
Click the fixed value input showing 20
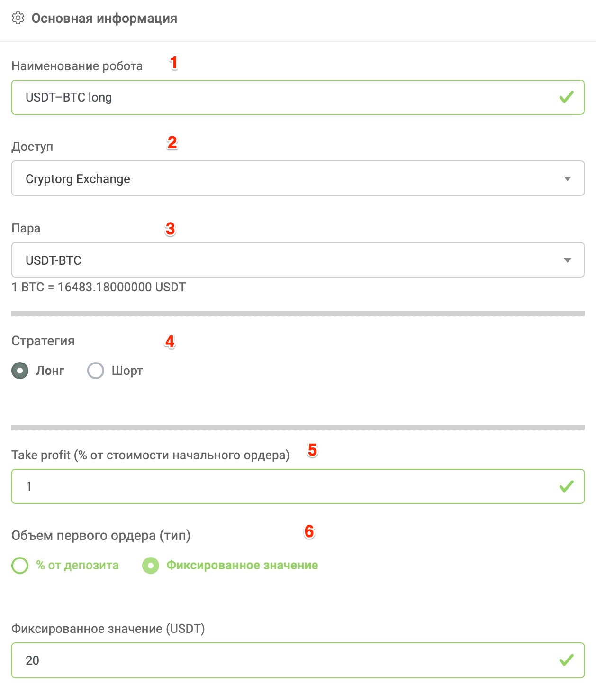pos(190,660)
